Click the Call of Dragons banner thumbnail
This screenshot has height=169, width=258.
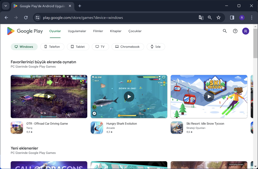coord(49,165)
